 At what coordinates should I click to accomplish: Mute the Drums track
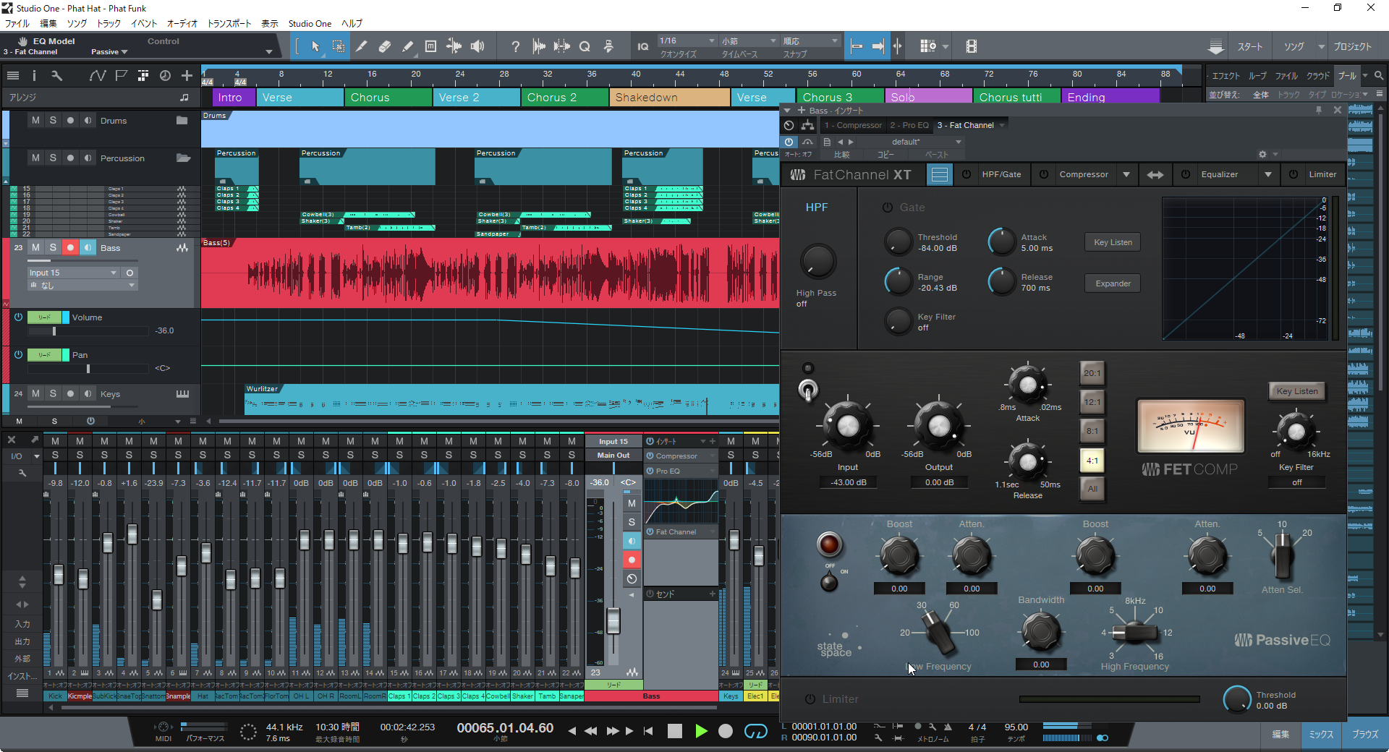[x=35, y=121]
